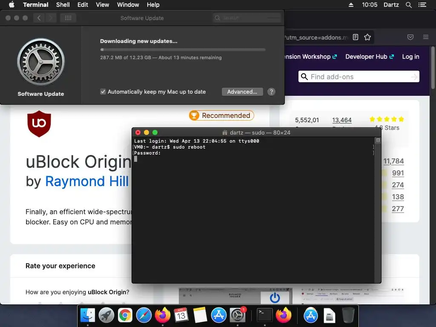
Task: Click the Terminal title proxy home icon
Action: click(x=225, y=133)
